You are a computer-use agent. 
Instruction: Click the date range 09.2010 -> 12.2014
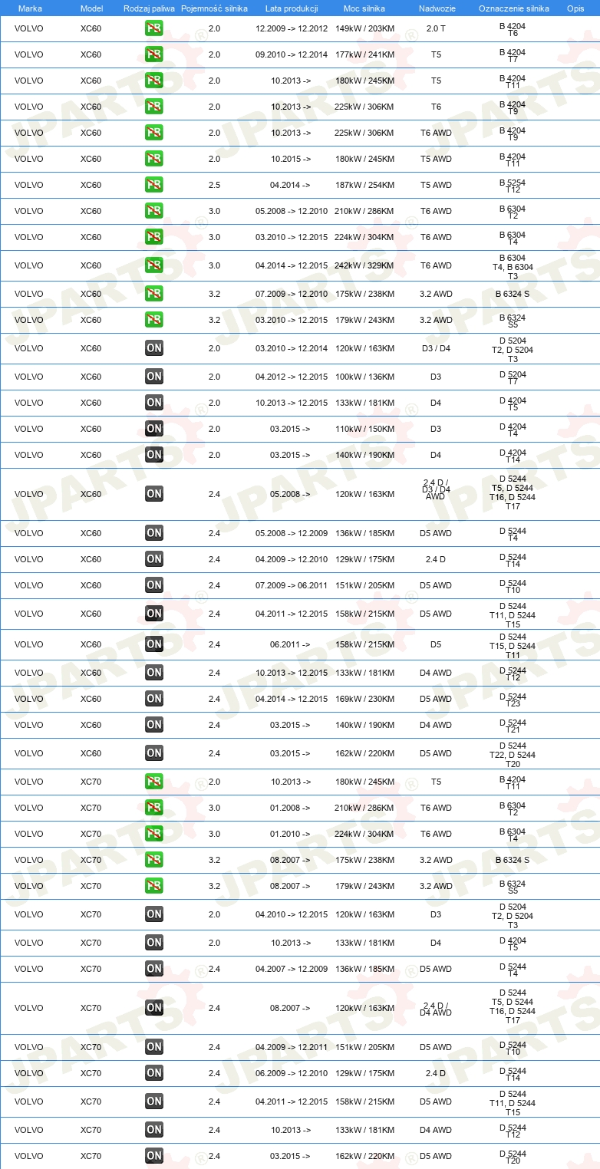point(292,54)
